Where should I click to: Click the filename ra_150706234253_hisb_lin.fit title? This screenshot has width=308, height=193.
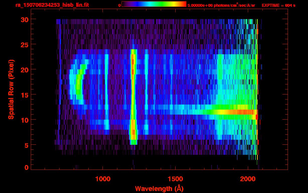click(x=52, y=5)
